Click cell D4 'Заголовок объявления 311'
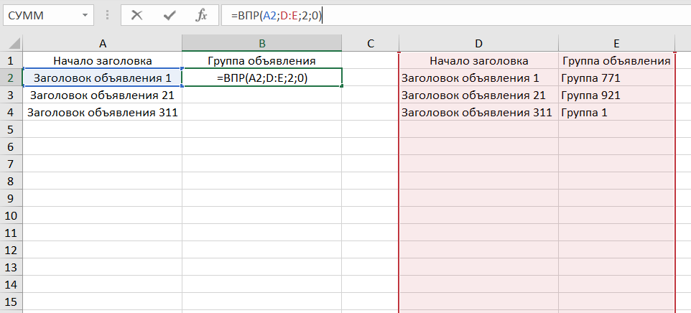This screenshot has height=313, width=691. click(x=478, y=112)
